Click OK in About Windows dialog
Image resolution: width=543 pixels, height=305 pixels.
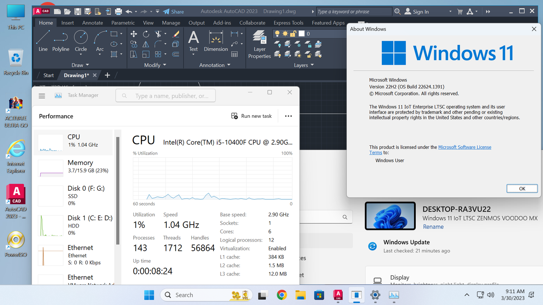(522, 189)
